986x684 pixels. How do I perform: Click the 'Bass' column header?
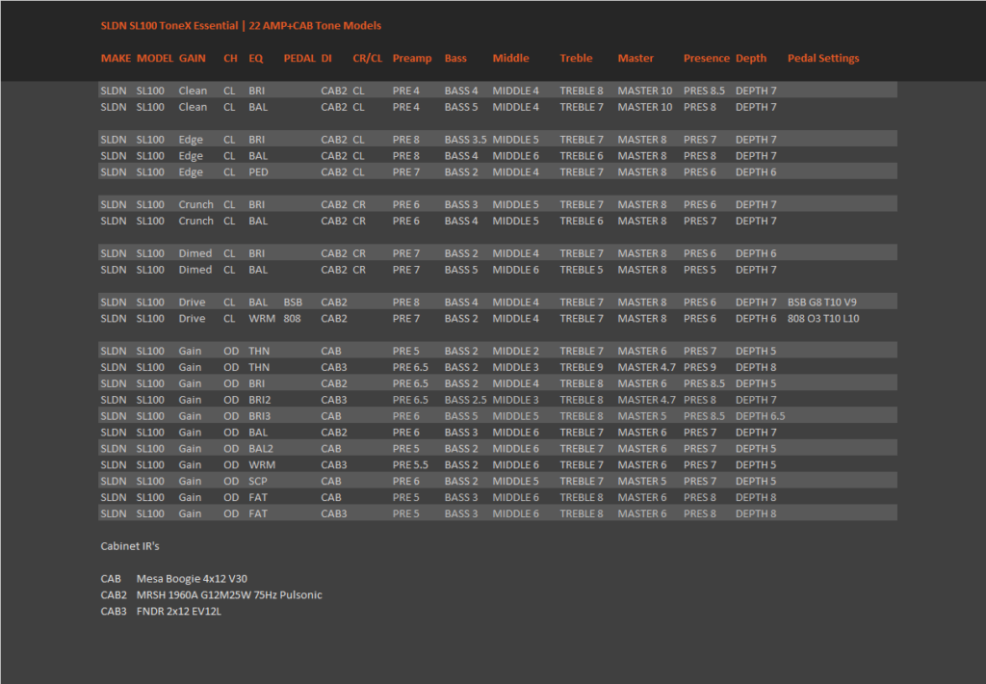pyautogui.click(x=455, y=58)
